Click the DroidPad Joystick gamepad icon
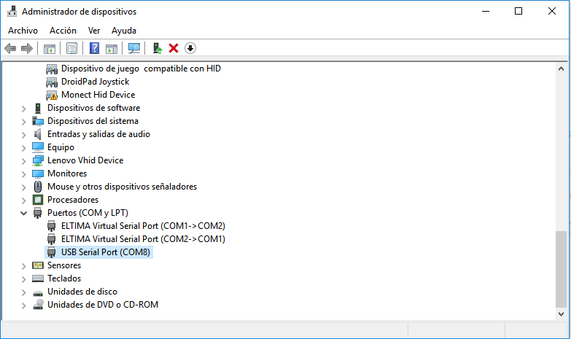The image size is (571, 339). (x=52, y=82)
